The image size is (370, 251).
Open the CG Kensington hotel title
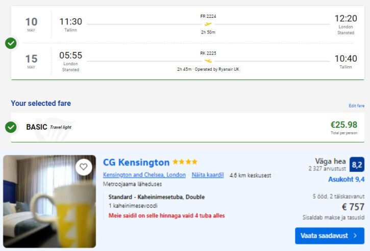pos(136,162)
